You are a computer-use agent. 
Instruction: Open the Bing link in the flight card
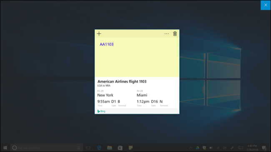coord(101,111)
